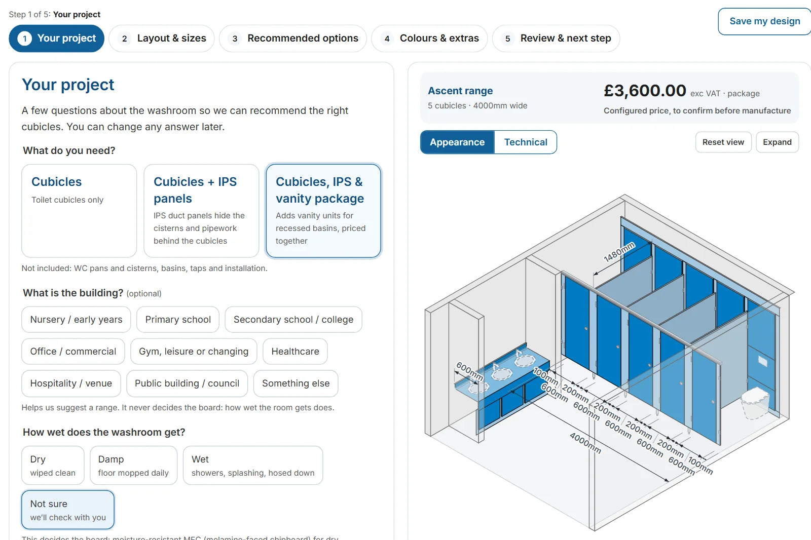Go to step 5 Review & next step

coord(556,38)
